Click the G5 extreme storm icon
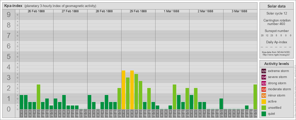296x120 pixels. (x=264, y=71)
